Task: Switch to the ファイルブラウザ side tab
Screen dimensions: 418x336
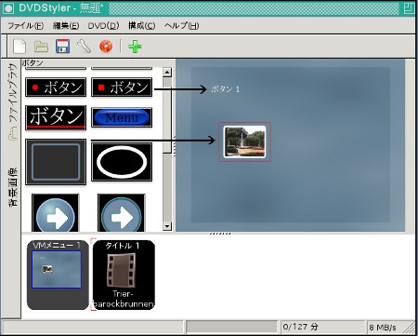Action: click(x=12, y=101)
